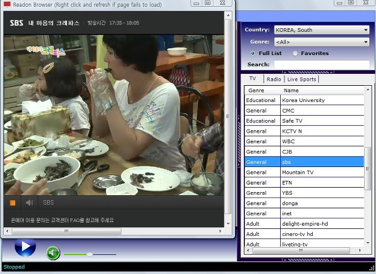The image size is (376, 274).
Task: Open the Genre dropdown
Action: point(321,42)
